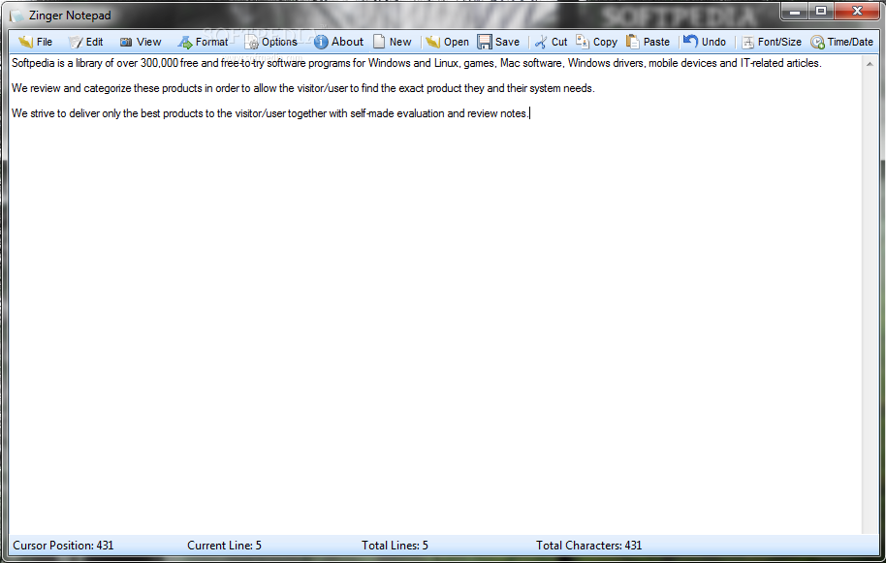The image size is (886, 563).
Task: Click the Font/Size toolbar label
Action: (x=779, y=42)
